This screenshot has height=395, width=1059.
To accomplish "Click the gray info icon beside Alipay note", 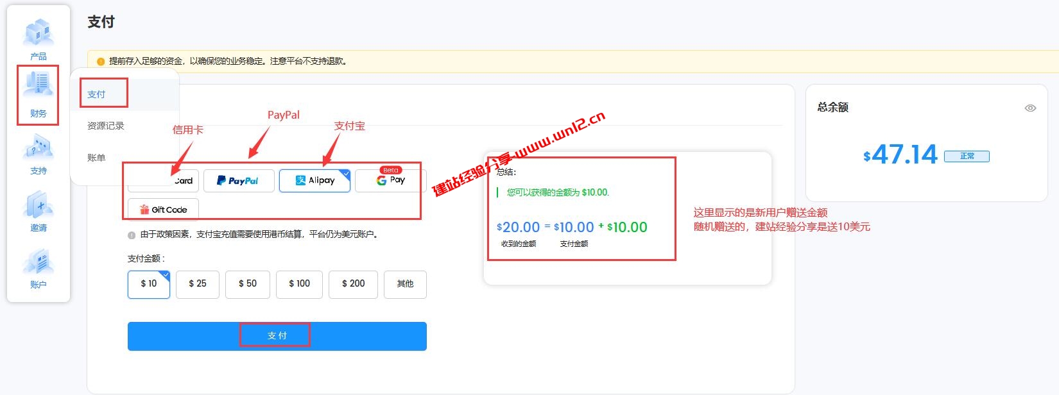I will click(x=132, y=235).
